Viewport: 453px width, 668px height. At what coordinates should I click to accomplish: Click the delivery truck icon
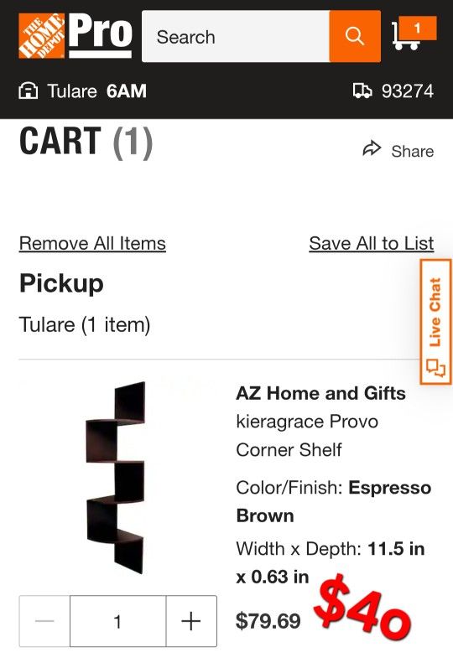click(362, 91)
